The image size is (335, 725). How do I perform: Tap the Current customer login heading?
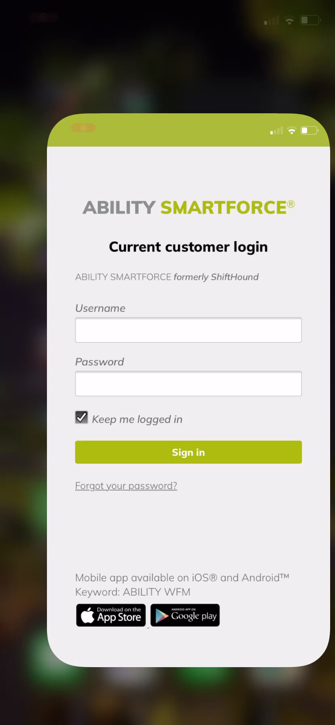tap(189, 247)
